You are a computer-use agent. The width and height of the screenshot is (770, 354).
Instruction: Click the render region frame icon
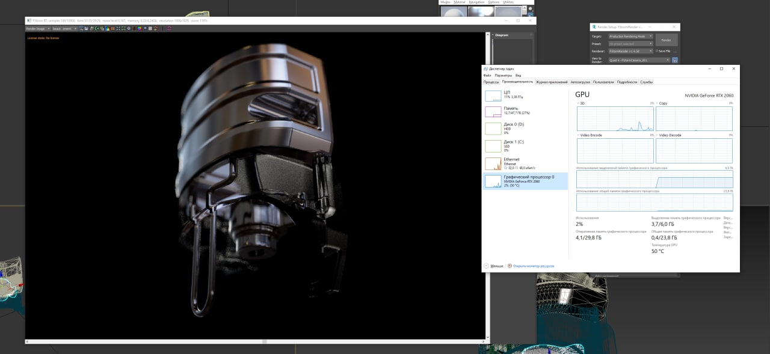click(x=123, y=28)
